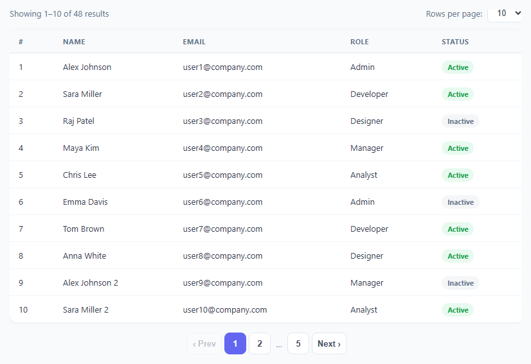Viewport: 531px width, 364px height.
Task: Click the Active badge for Tom Brown
Action: tap(458, 229)
